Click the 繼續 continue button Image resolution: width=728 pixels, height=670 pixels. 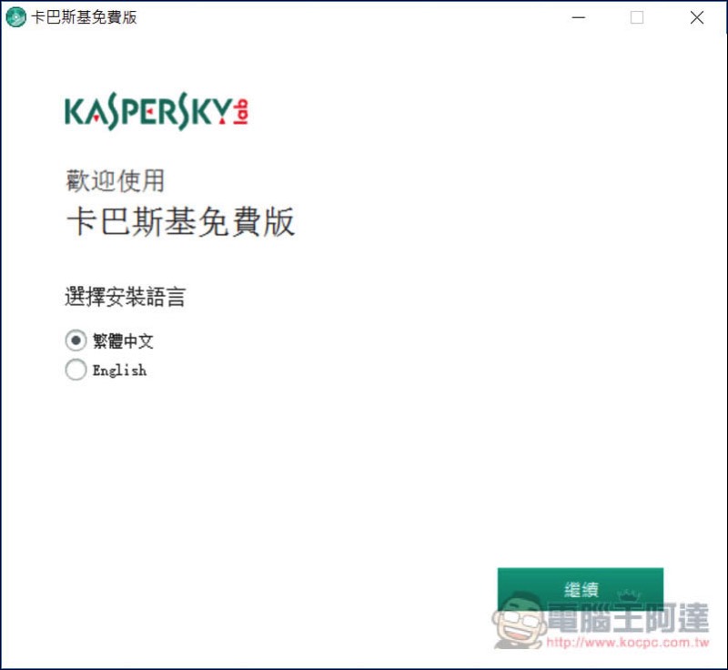(x=581, y=589)
